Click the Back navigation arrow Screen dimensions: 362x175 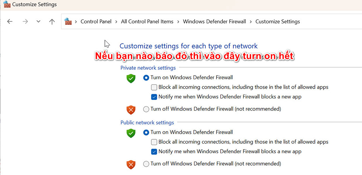click(10, 21)
